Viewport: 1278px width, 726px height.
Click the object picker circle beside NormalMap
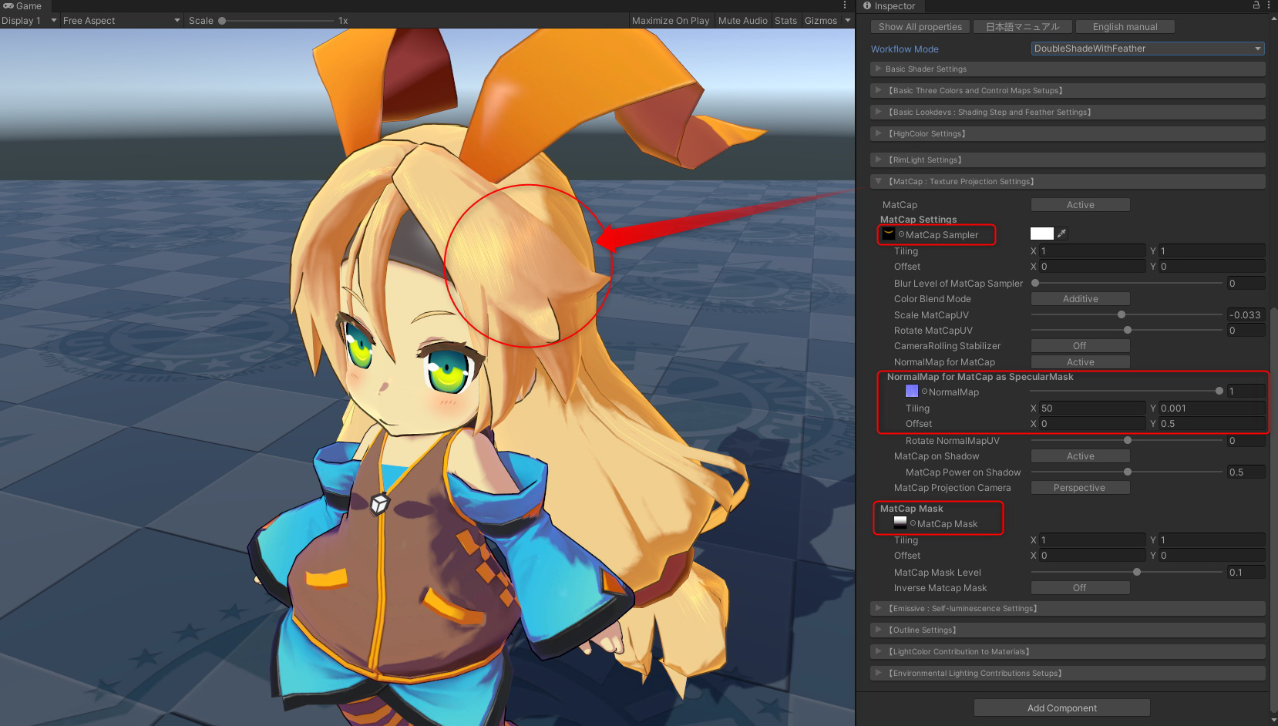coord(924,392)
